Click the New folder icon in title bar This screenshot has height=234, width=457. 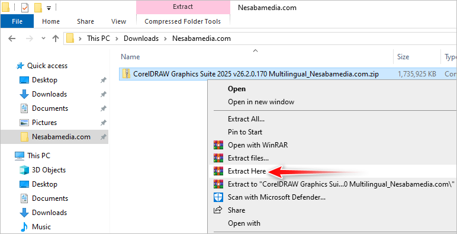[38, 8]
